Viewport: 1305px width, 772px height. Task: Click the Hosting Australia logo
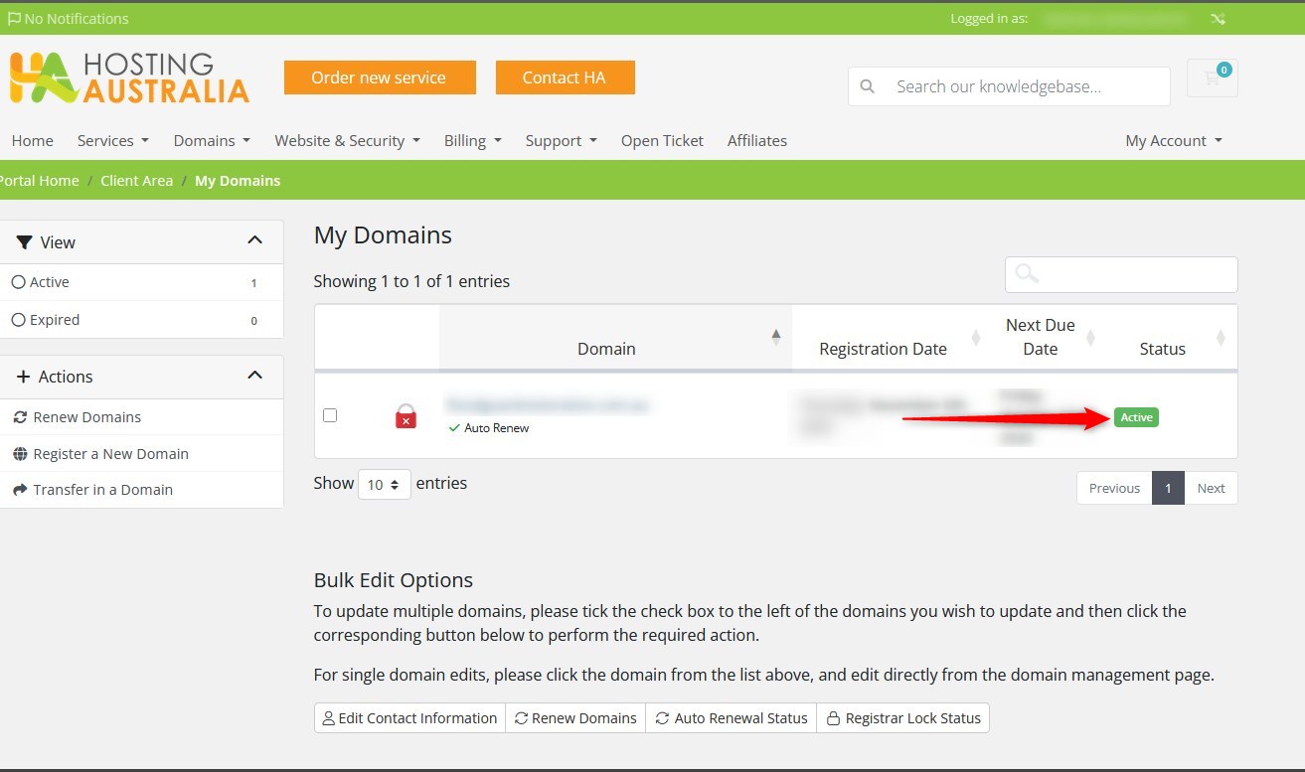coord(129,78)
